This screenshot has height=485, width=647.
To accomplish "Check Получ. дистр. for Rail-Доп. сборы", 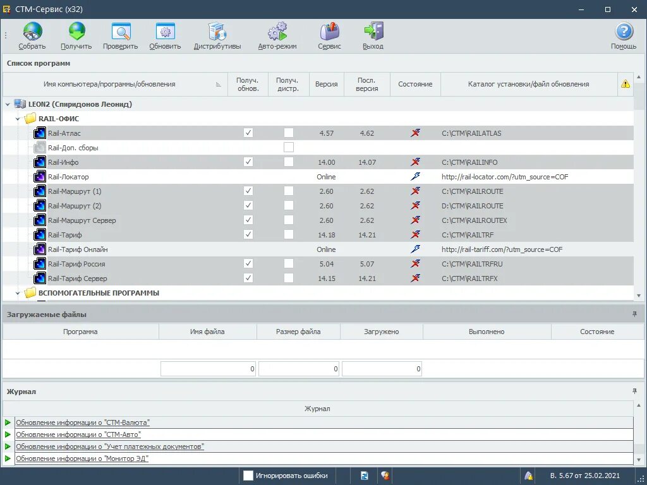I will [289, 147].
